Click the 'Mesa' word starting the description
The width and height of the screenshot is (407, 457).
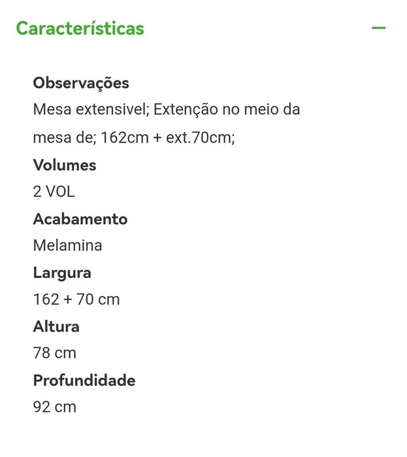click(x=52, y=110)
